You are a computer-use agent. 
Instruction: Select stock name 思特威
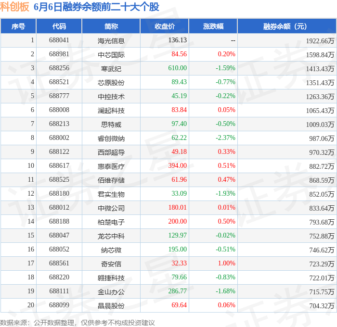coord(111,125)
